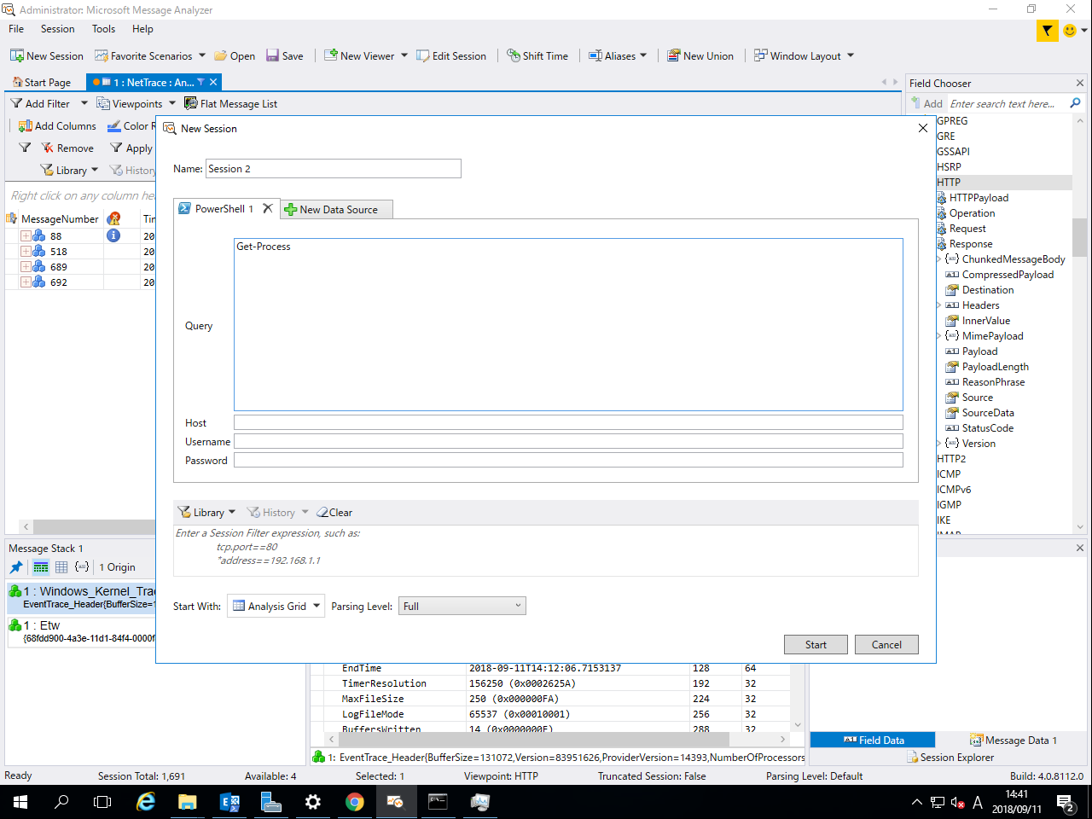Click Start to begin the session

pyautogui.click(x=815, y=644)
